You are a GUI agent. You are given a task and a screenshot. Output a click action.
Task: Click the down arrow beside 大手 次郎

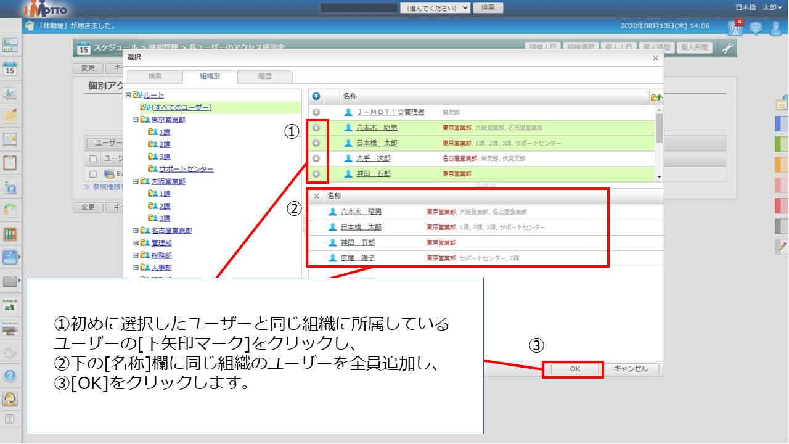316,158
